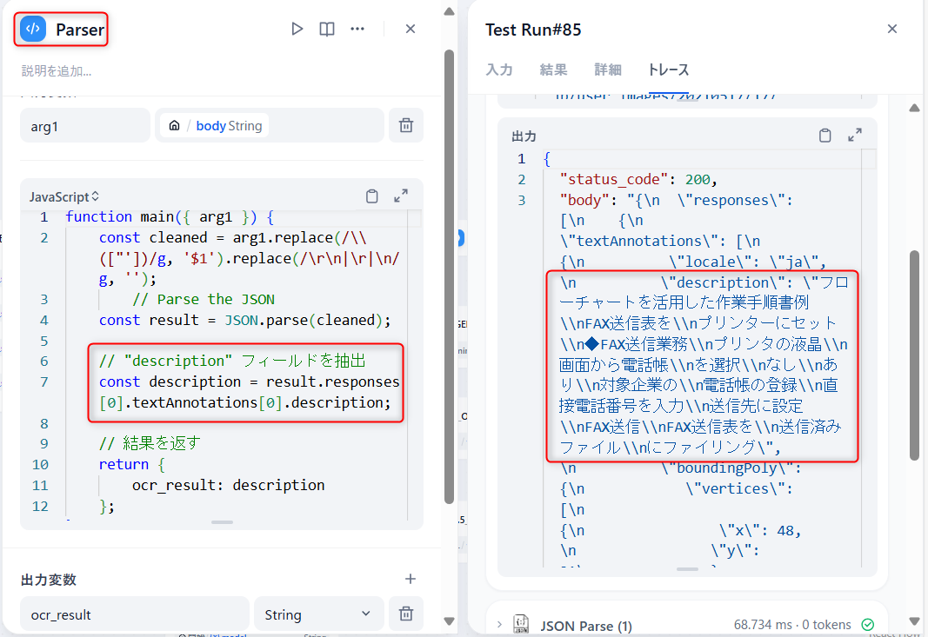Open the String type dropdown for ocr_result
This screenshot has height=637, width=928.
point(318,614)
